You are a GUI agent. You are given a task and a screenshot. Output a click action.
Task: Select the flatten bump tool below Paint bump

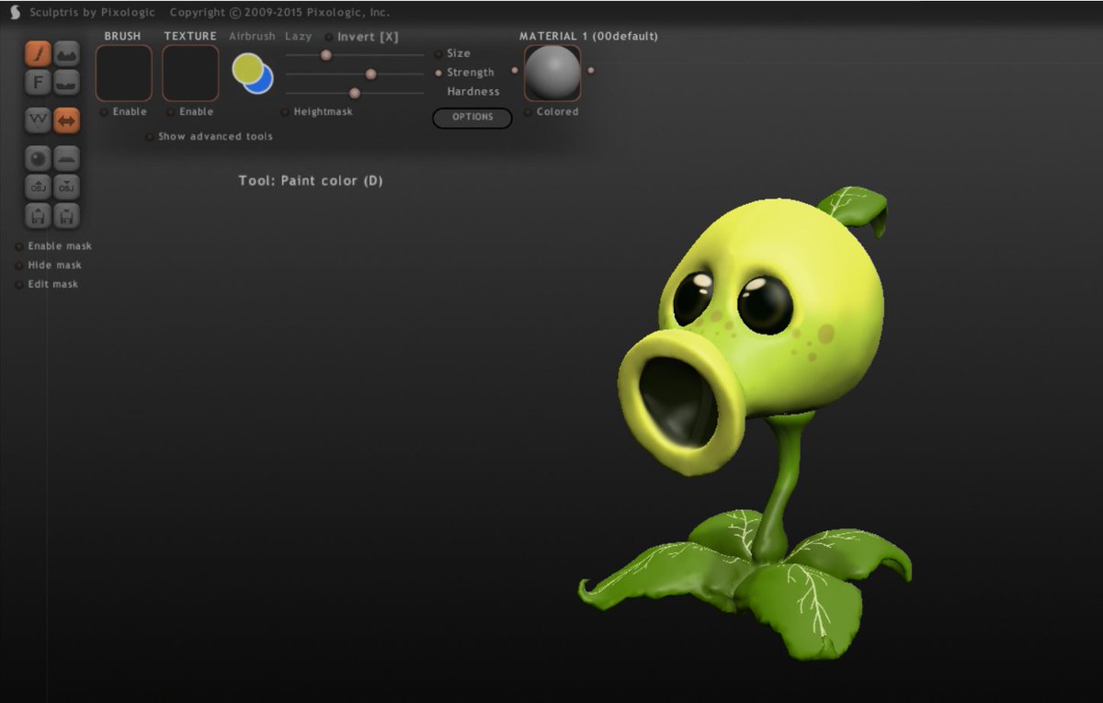(67, 84)
